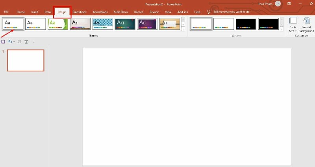
Task: Click the Save icon in quick access toolbar
Action: tap(3, 41)
